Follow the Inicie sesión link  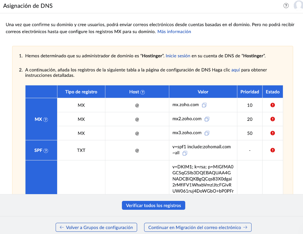178,56
